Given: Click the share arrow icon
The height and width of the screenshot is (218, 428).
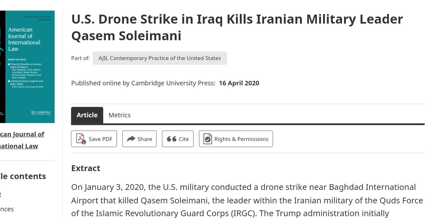Looking at the screenshot, I should [x=131, y=139].
